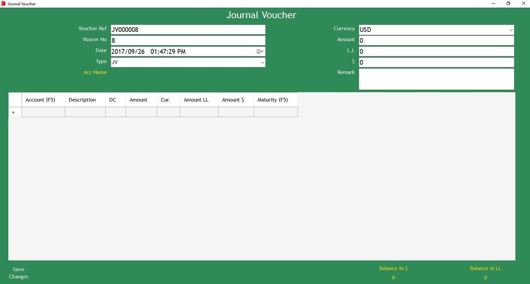Select the Description column header

(85, 100)
